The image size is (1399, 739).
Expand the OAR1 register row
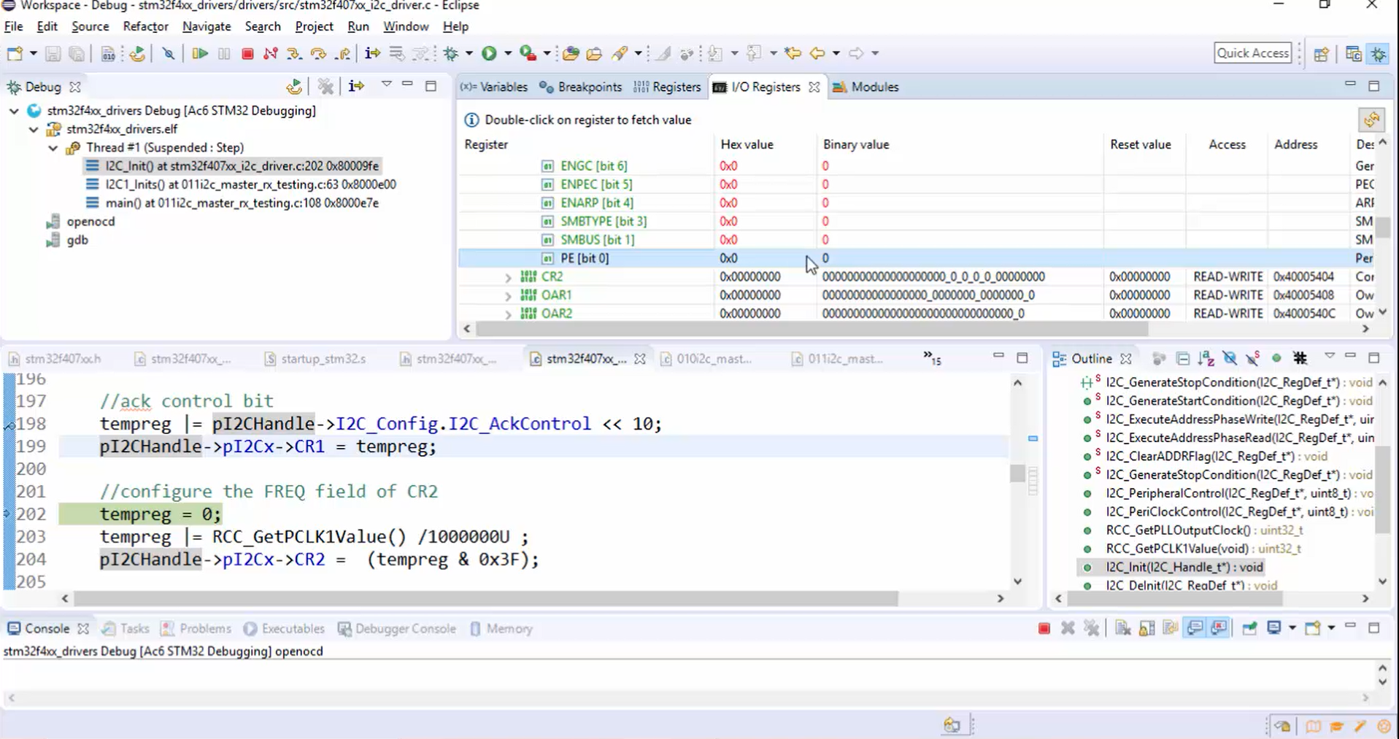[x=508, y=295]
